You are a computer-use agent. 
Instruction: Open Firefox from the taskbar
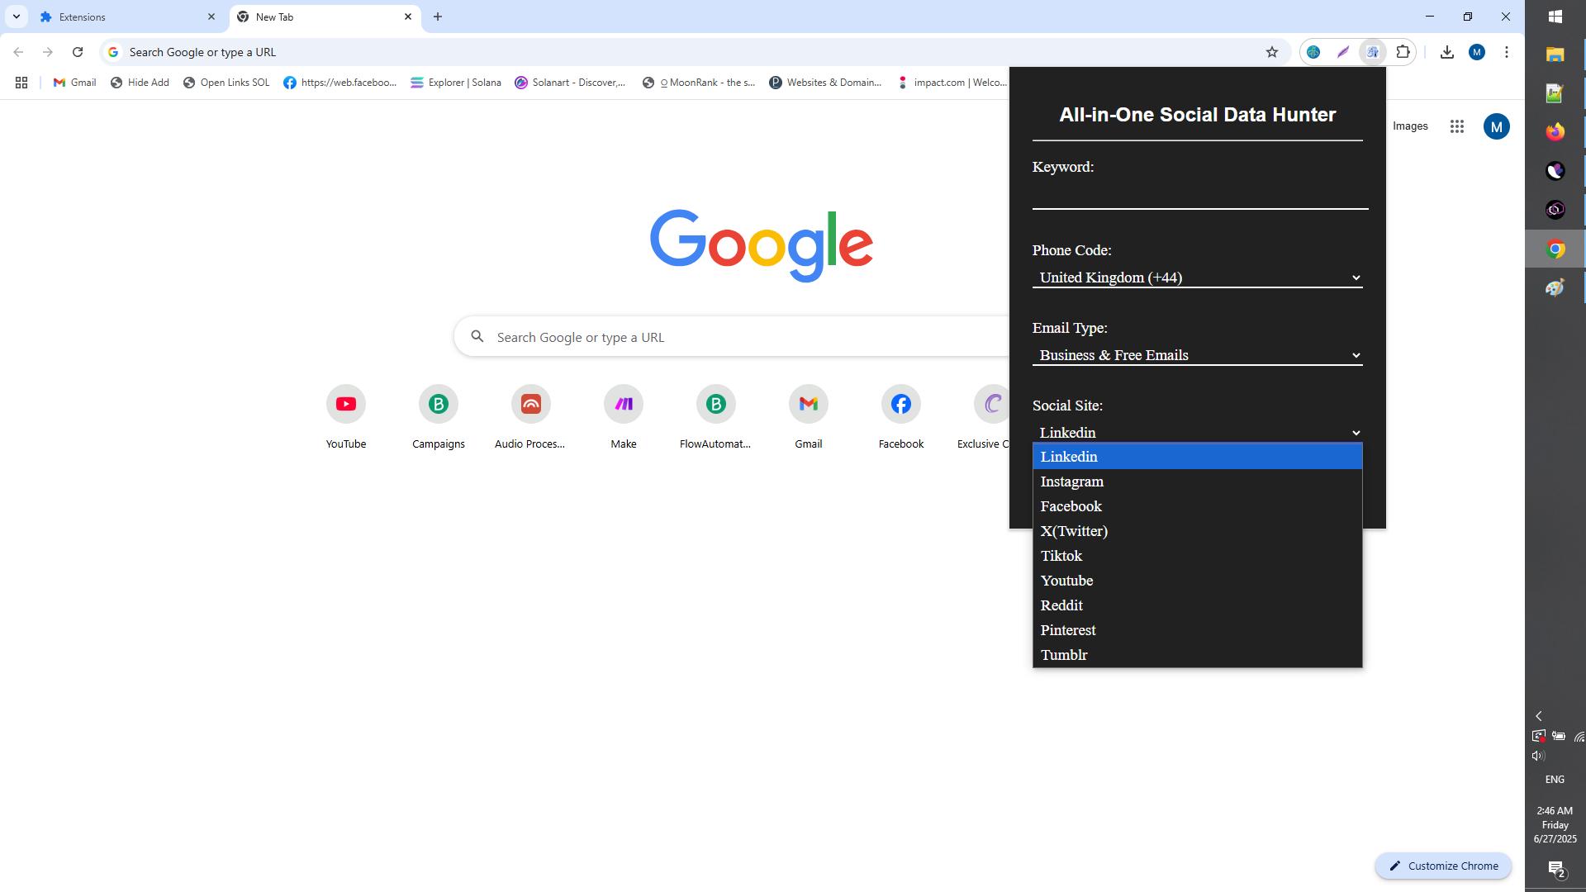click(1555, 131)
